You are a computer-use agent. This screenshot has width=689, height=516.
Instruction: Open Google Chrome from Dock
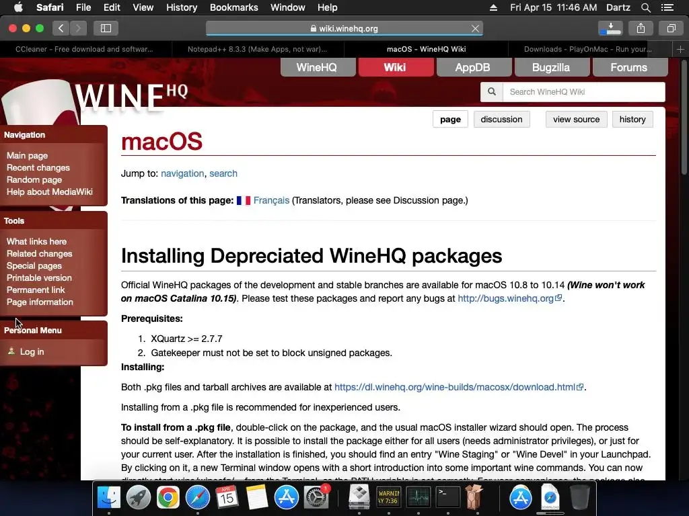pos(168,498)
